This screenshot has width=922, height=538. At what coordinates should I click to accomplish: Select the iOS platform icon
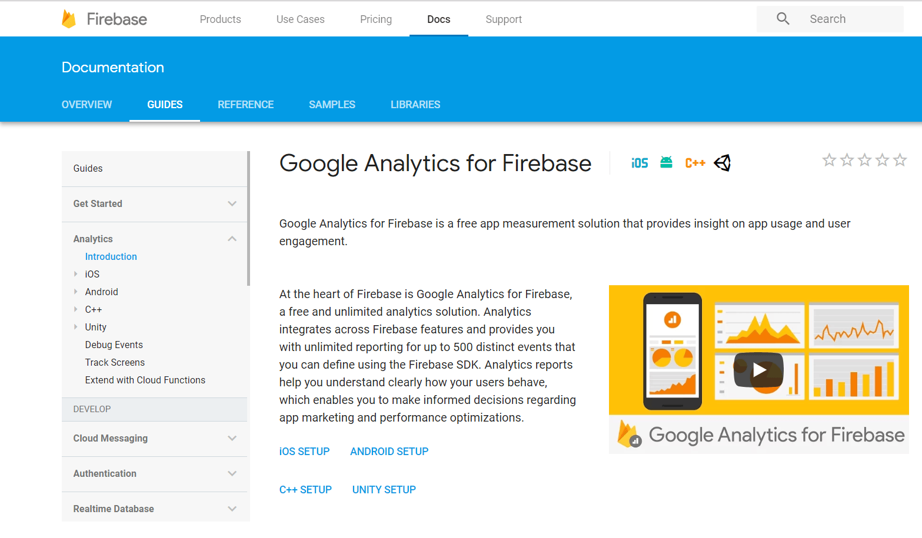640,163
